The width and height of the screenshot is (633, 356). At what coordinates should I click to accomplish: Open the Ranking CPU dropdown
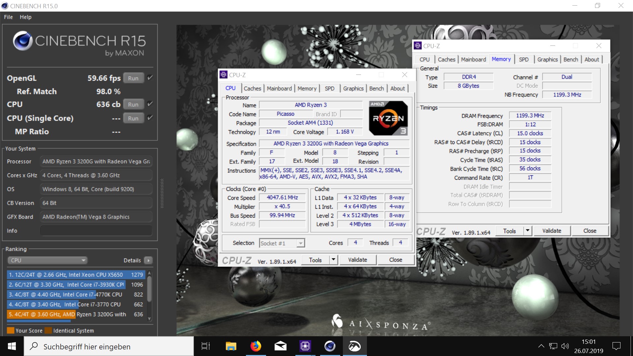coord(47,260)
